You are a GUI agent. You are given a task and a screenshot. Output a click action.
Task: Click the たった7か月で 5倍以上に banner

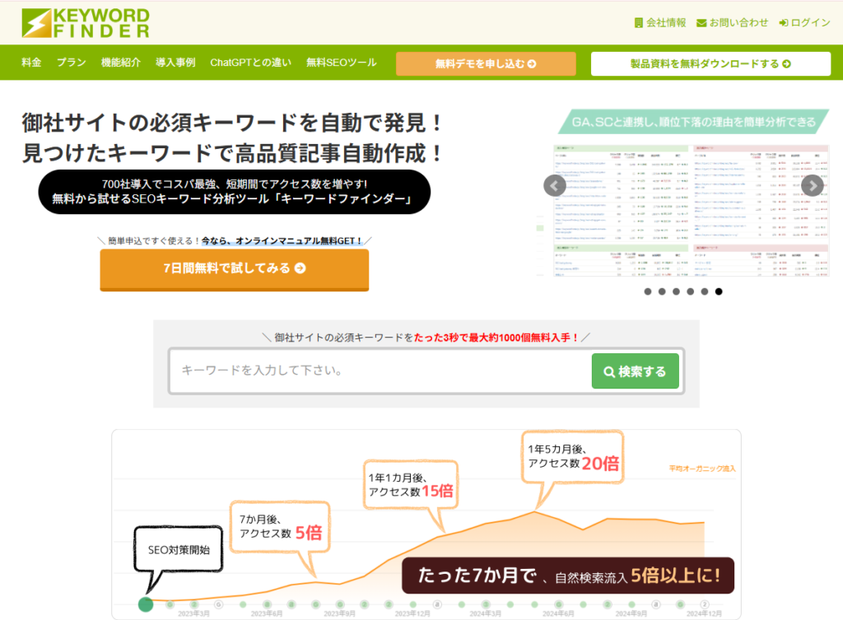pyautogui.click(x=568, y=576)
